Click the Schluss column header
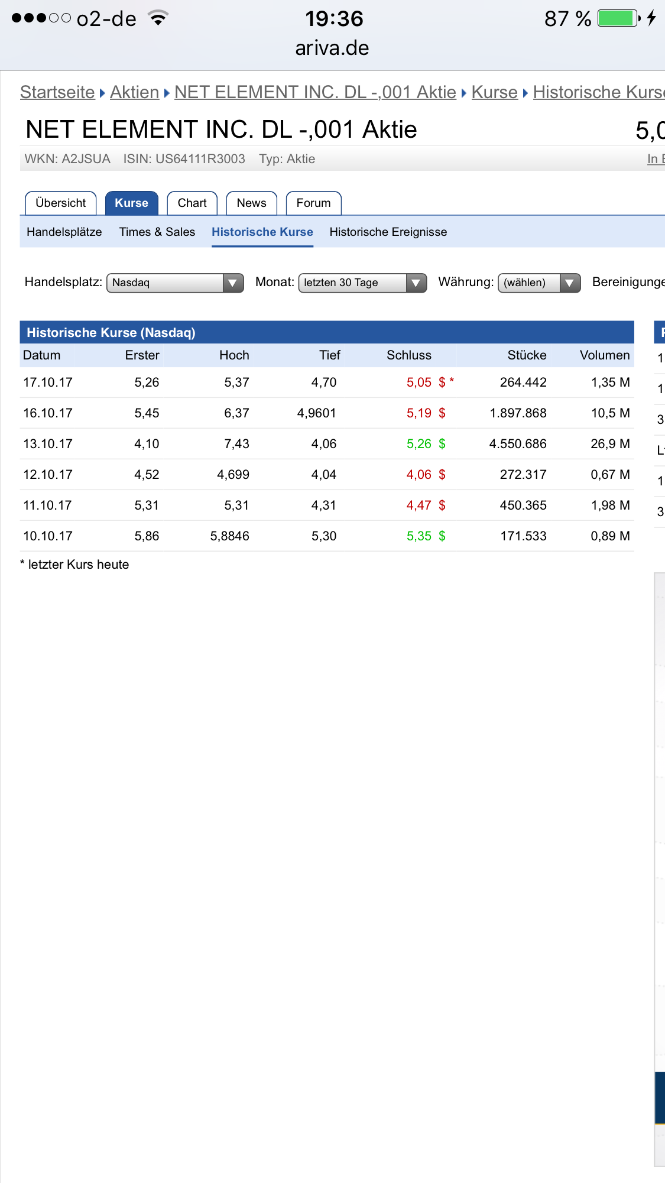 pyautogui.click(x=408, y=355)
